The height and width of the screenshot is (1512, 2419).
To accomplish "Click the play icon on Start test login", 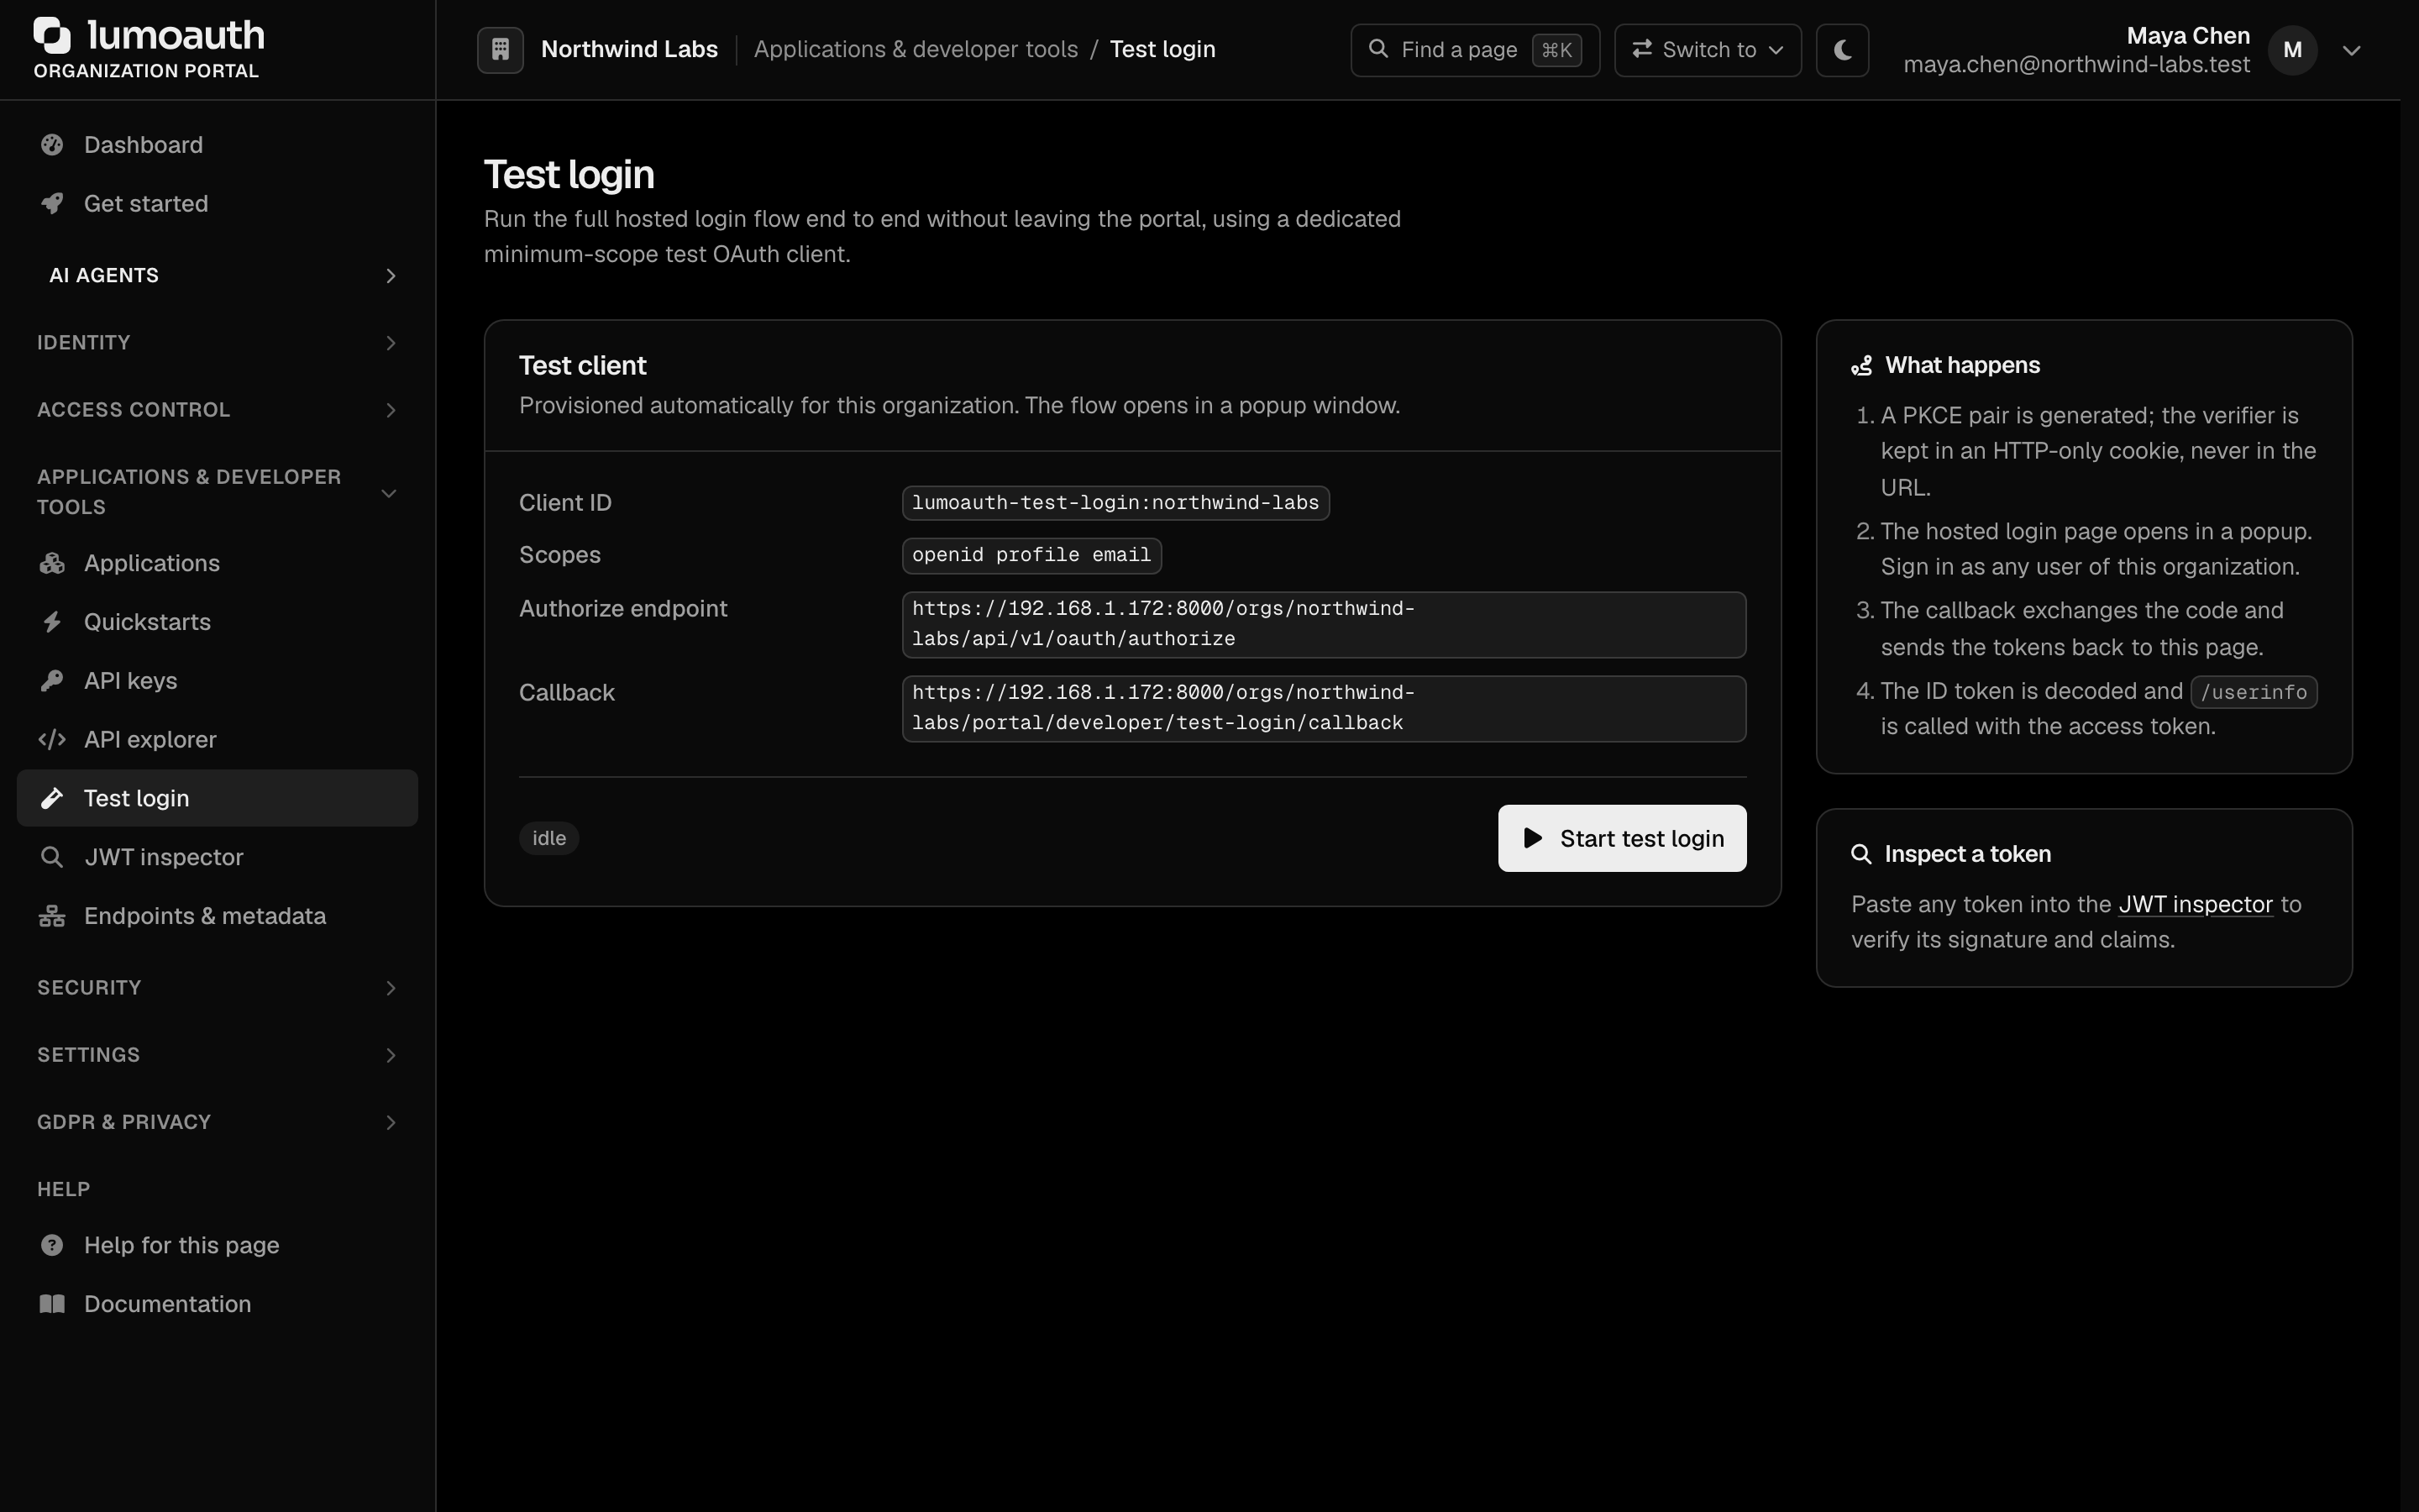I will point(1532,838).
